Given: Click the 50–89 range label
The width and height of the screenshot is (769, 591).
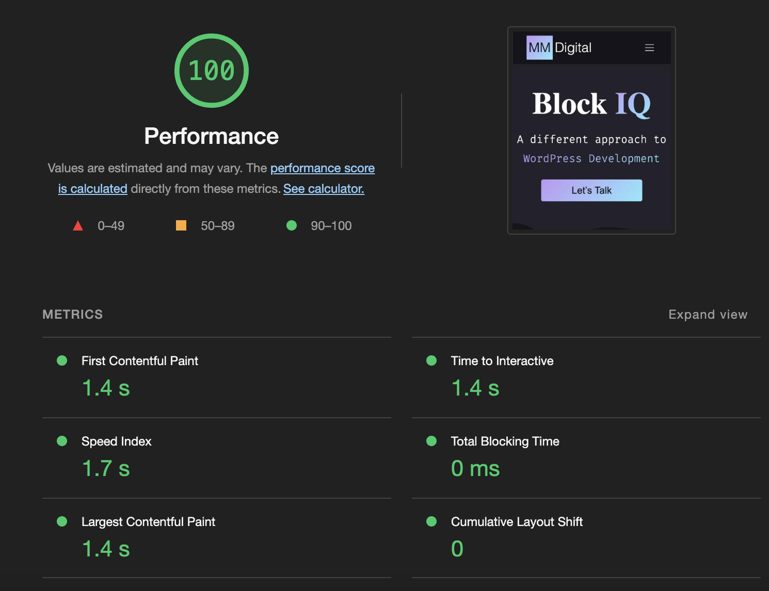Looking at the screenshot, I should tap(218, 226).
